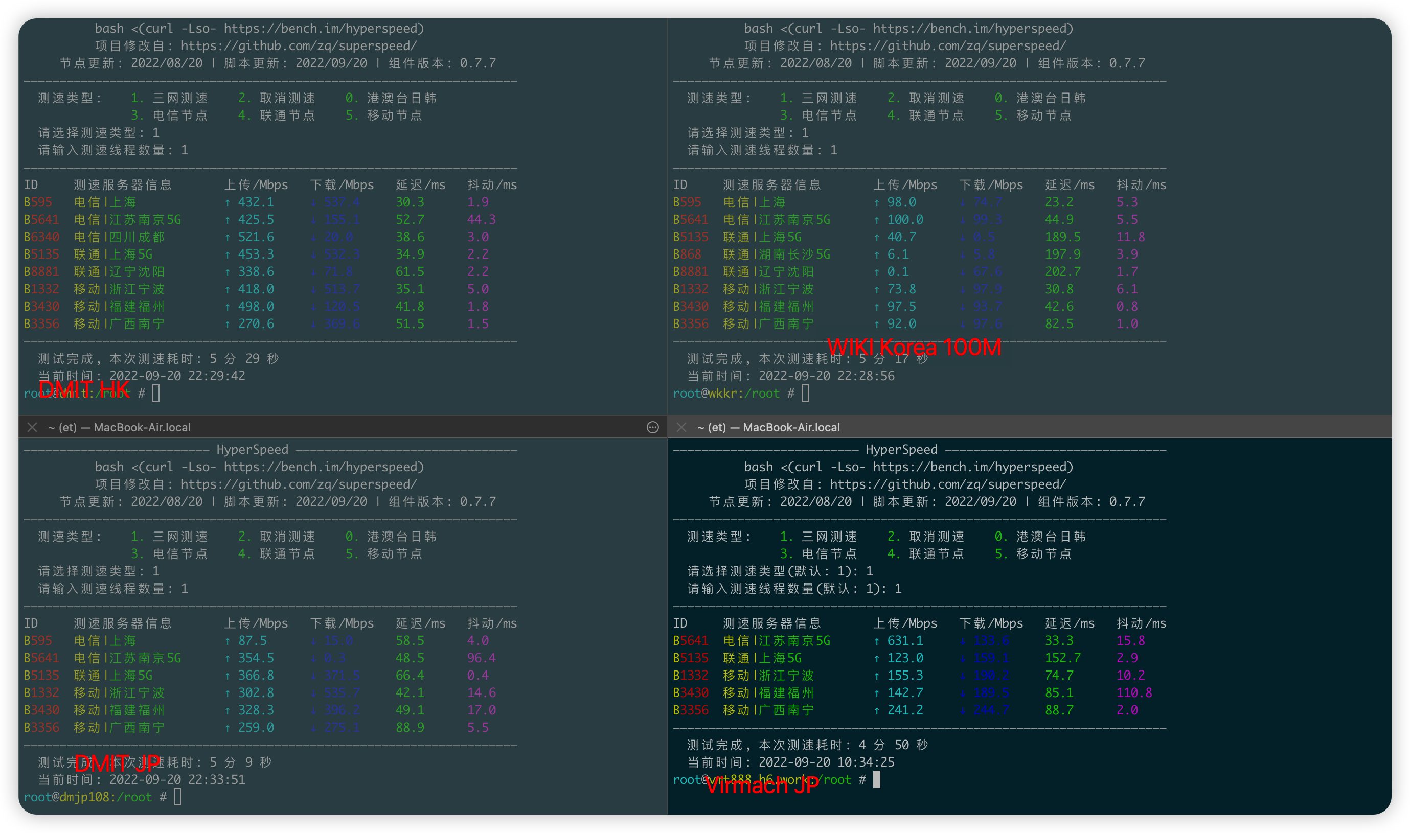Click timestamp 2022-09-20 22:33:51
This screenshot has width=1410, height=833.
point(177,779)
